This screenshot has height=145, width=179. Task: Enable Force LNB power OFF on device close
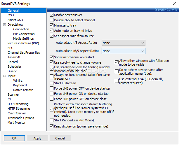click(51, 99)
